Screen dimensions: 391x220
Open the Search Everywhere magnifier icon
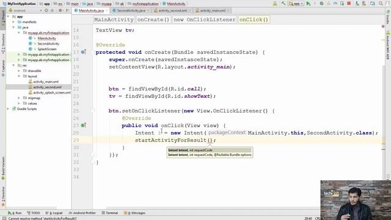(x=381, y=4)
